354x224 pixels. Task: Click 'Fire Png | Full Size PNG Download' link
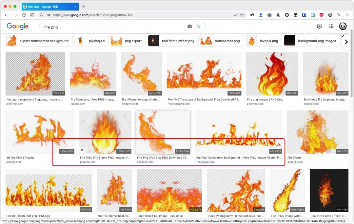coord(163,158)
